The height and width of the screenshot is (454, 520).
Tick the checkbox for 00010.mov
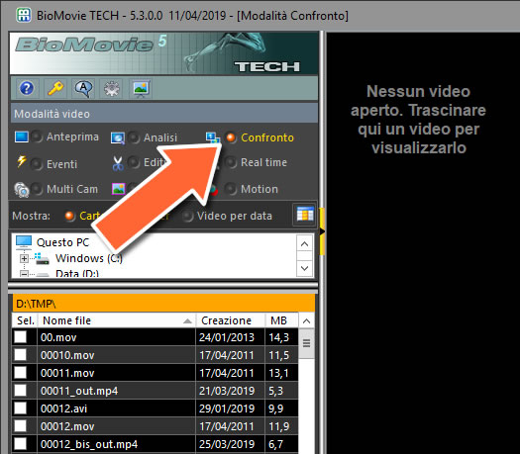[x=21, y=355]
